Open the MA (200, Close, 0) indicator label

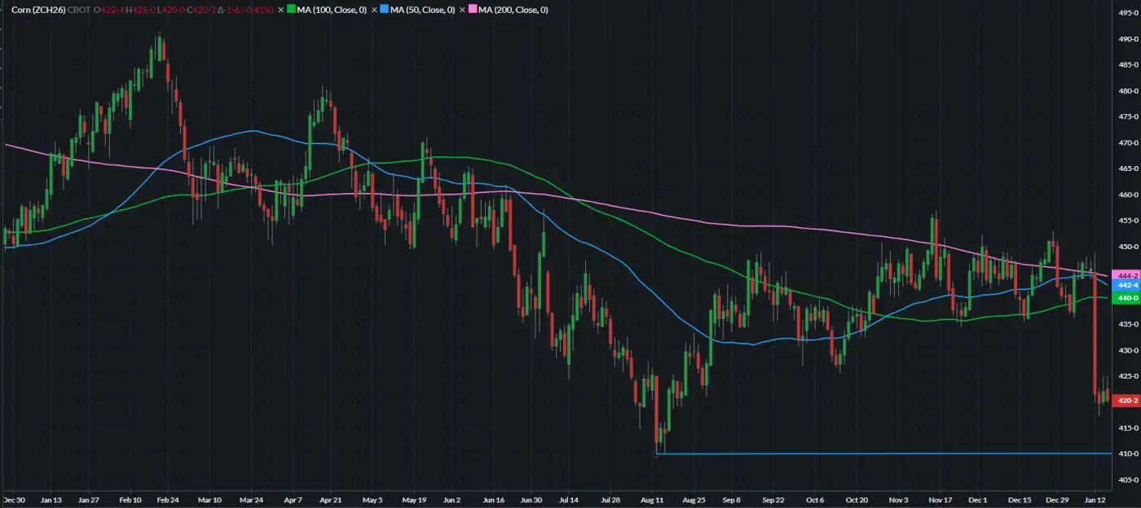pos(513,10)
